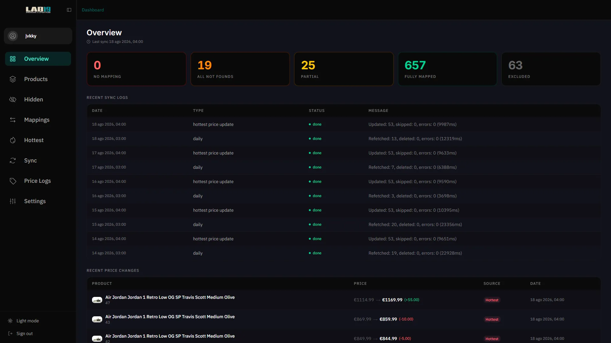This screenshot has width=611, height=343.
Task: View the Price Logs page
Action: pyautogui.click(x=38, y=181)
